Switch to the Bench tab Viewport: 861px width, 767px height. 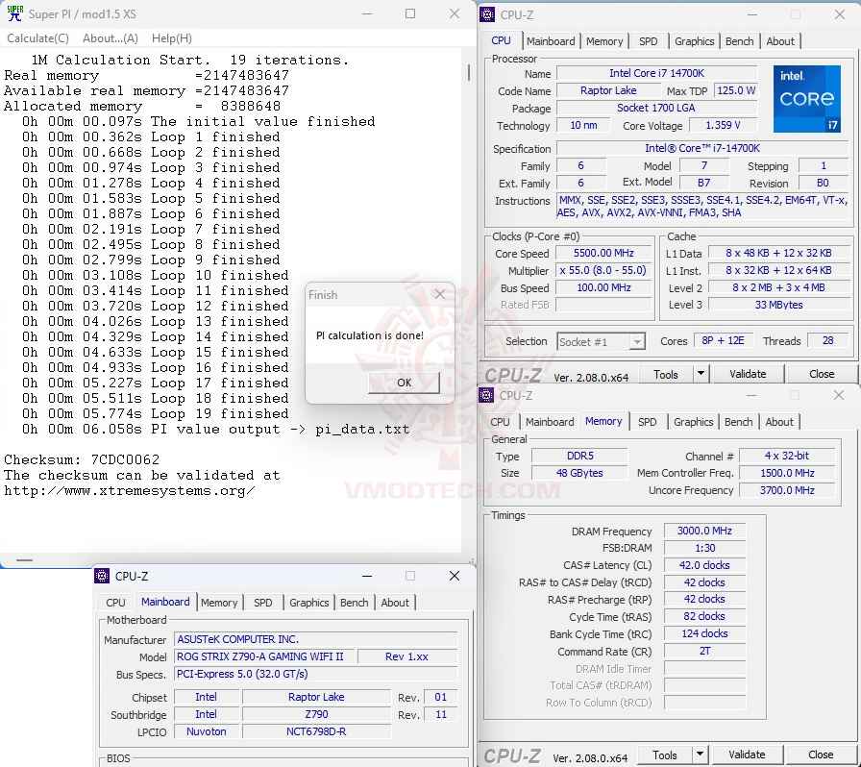point(739,40)
